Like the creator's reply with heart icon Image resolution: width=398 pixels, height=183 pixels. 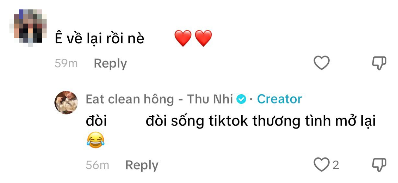[x=321, y=165]
